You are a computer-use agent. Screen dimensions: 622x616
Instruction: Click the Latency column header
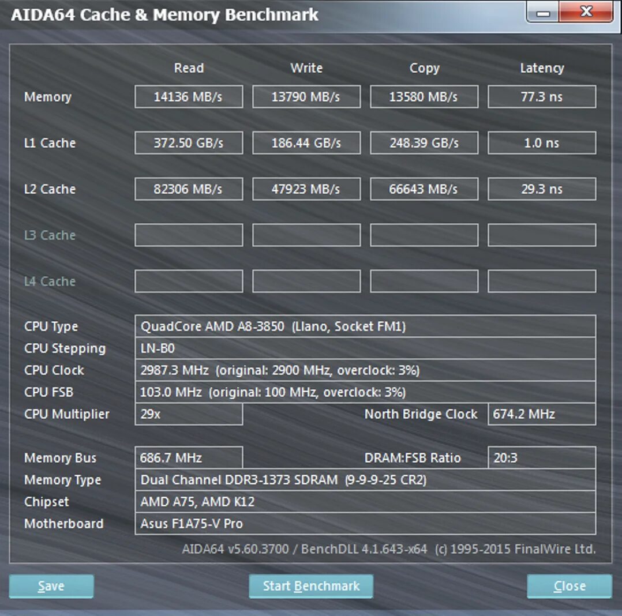[542, 69]
